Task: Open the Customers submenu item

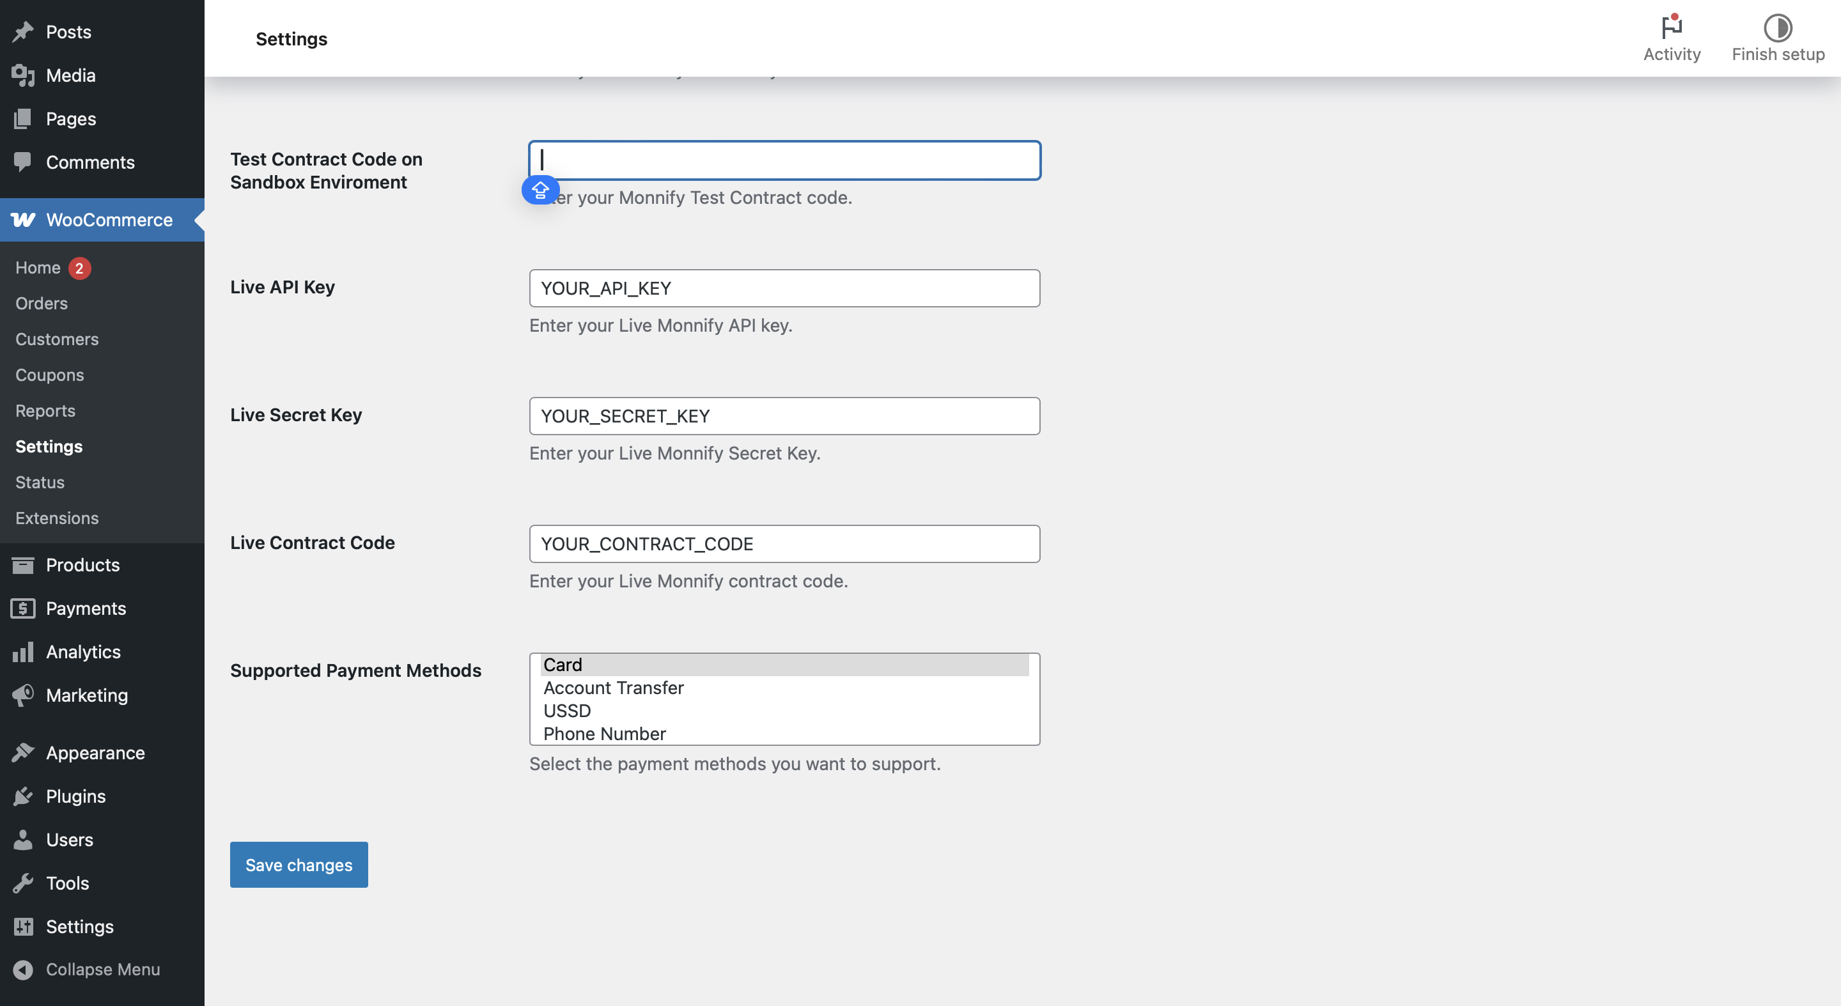Action: coord(57,339)
